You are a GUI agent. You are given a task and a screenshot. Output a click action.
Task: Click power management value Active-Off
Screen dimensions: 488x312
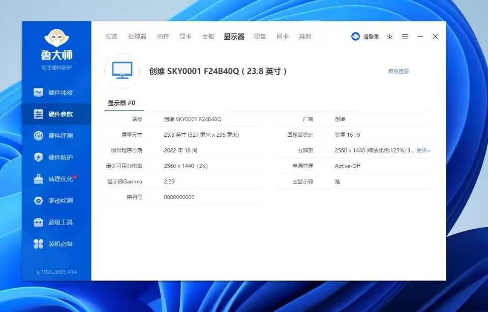pyautogui.click(x=347, y=166)
